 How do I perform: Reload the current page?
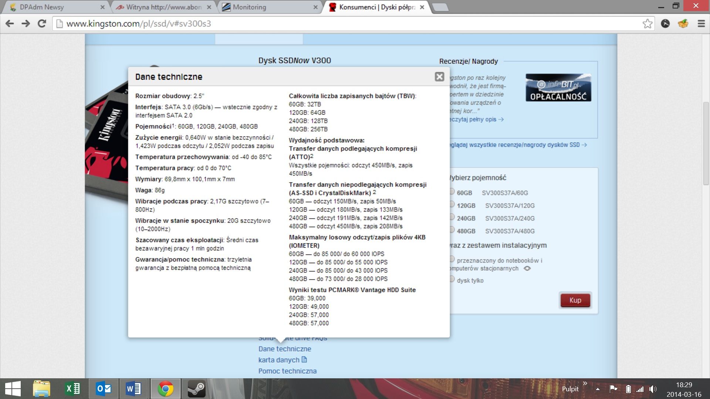[42, 24]
